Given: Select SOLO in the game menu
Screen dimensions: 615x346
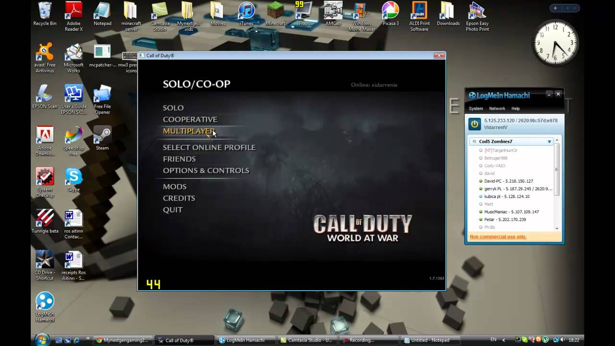Looking at the screenshot, I should tap(173, 108).
